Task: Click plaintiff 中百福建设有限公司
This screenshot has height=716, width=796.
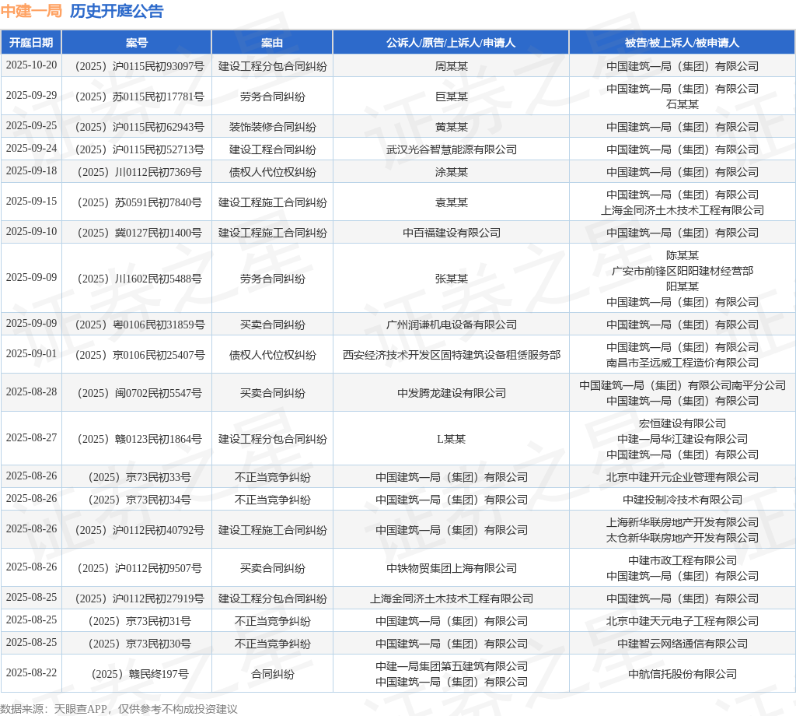Action: click(452, 233)
